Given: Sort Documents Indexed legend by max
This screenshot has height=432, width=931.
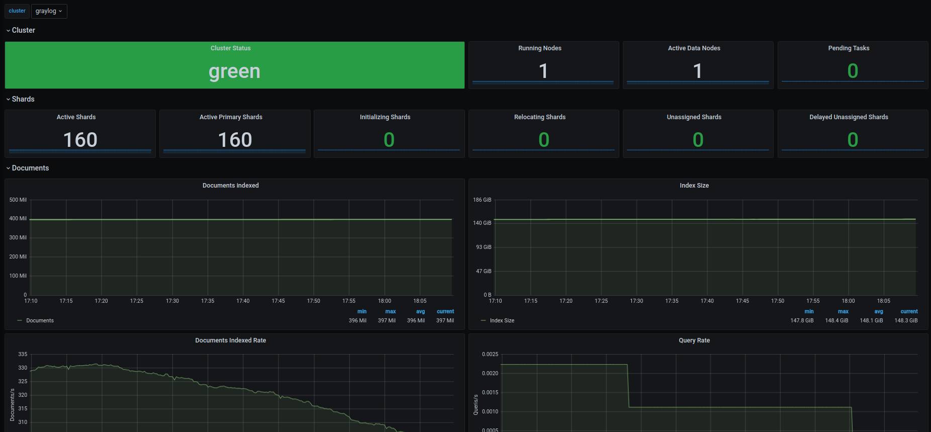Looking at the screenshot, I should coord(391,311).
